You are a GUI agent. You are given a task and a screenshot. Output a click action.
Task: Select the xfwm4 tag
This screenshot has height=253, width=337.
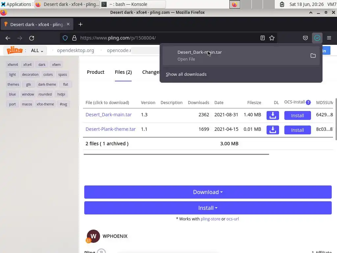tap(13, 65)
